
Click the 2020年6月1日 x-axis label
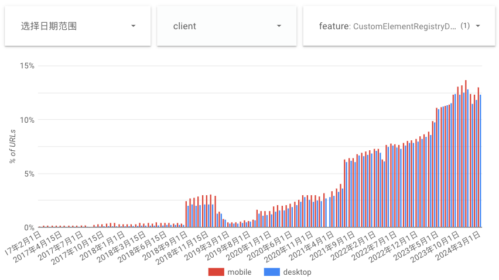[x=270, y=246]
